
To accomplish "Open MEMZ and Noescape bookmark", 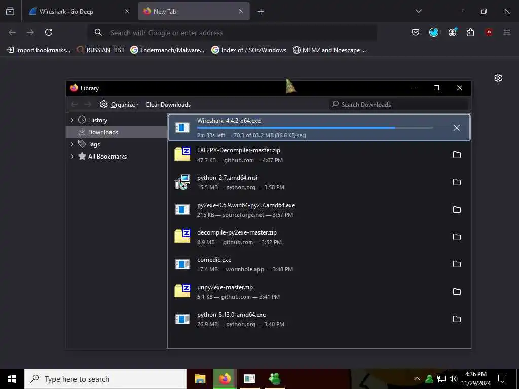I will pyautogui.click(x=329, y=50).
